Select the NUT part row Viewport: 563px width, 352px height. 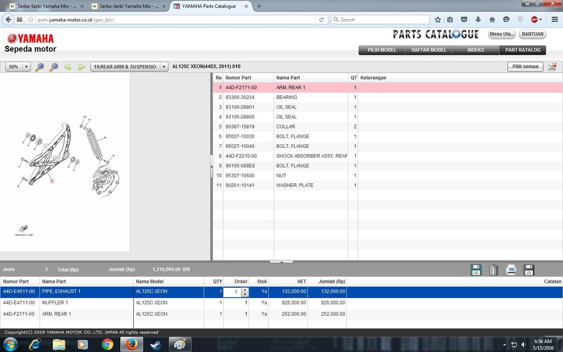[x=388, y=176]
